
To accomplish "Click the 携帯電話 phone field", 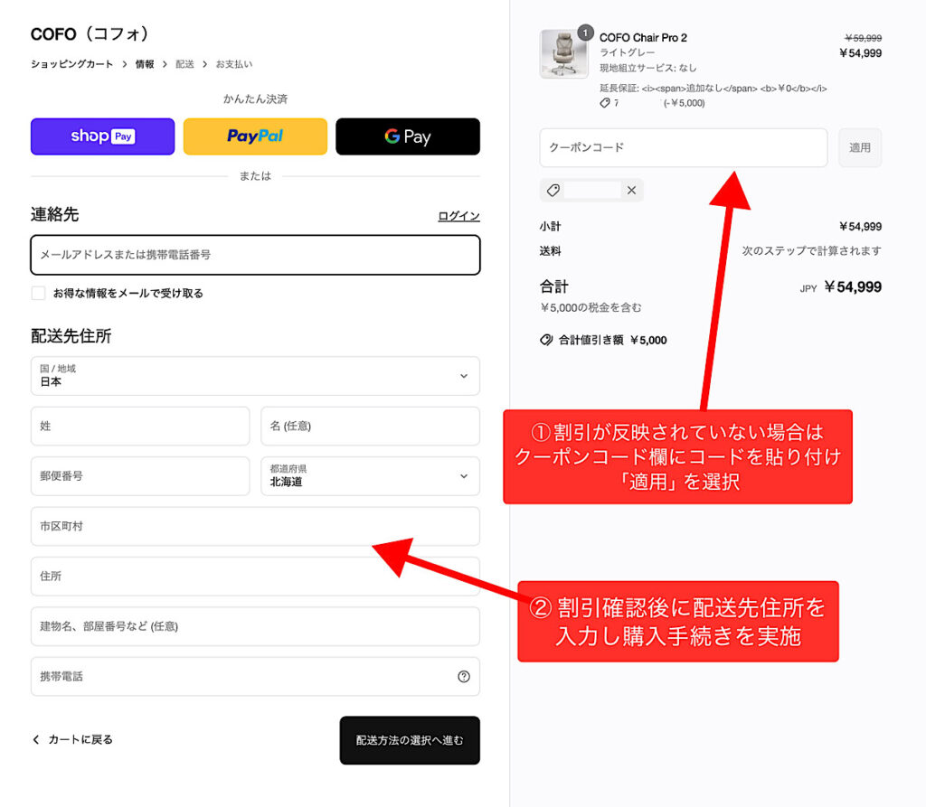I will [255, 677].
